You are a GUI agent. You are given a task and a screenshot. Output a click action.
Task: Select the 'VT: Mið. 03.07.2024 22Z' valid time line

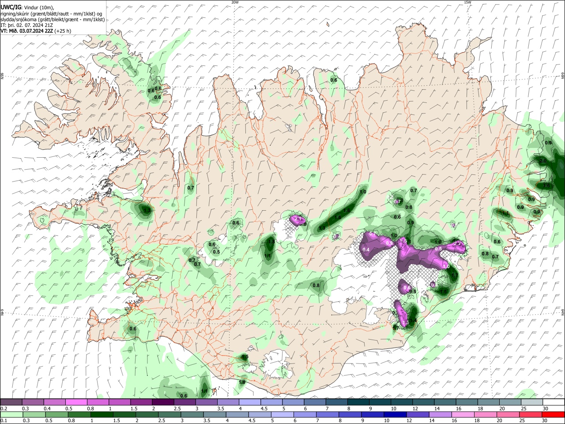[26, 31]
